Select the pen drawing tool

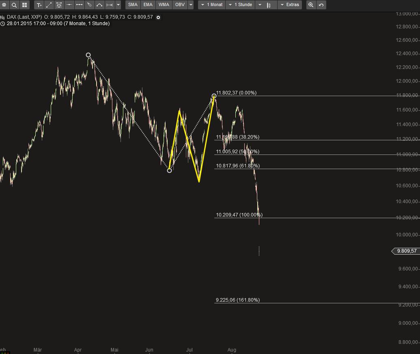pos(89,5)
